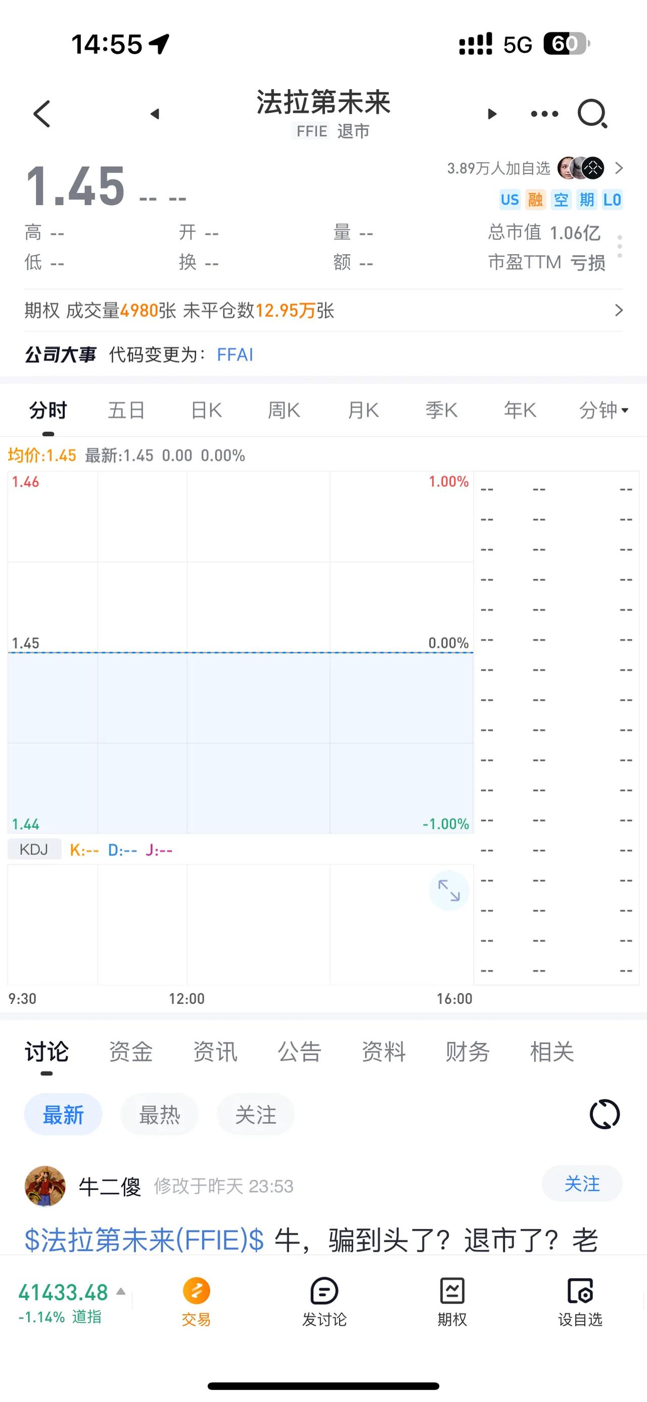The image size is (647, 1402).
Task: Open the 交易 trade icon
Action: [197, 1302]
